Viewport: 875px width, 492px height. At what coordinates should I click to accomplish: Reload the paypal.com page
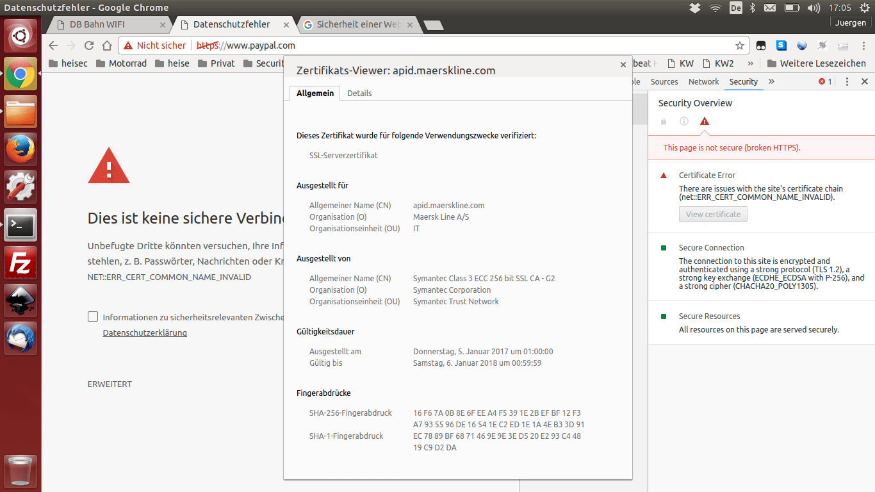tap(89, 45)
